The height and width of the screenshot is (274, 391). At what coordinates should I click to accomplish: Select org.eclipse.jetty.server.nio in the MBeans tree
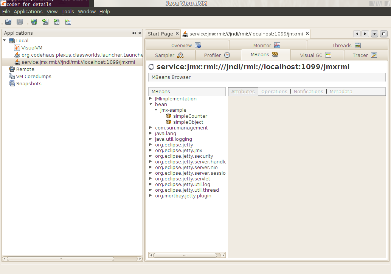tap(186, 168)
